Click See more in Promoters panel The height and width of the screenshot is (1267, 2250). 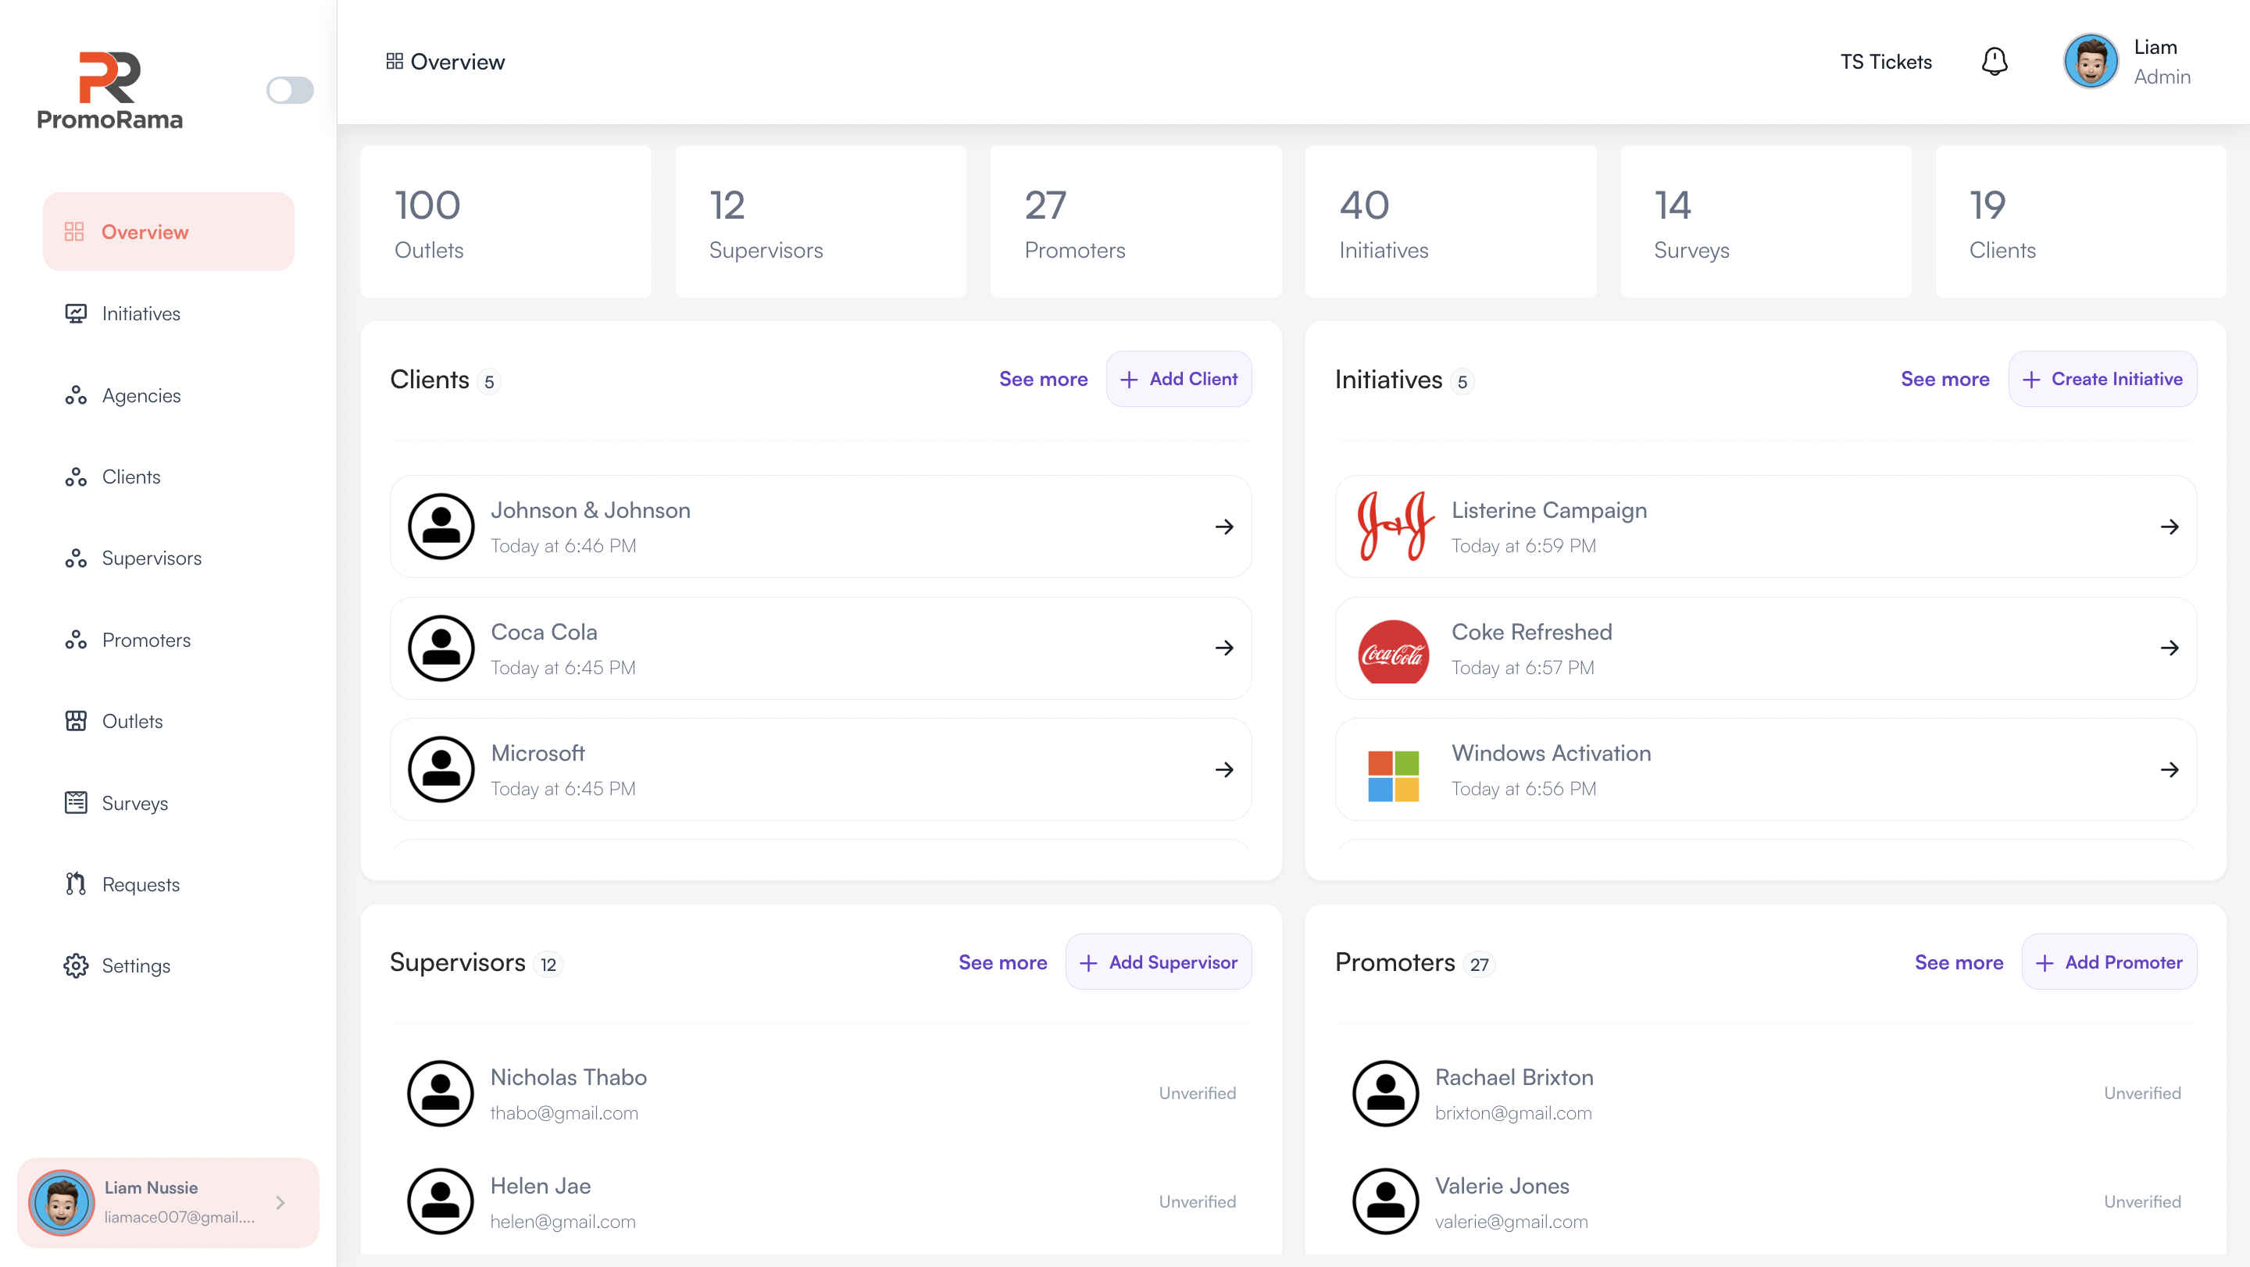[x=1959, y=962]
